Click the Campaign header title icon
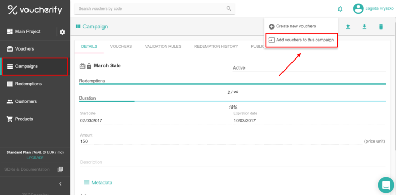This screenshot has width=396, height=195. pos(78,26)
